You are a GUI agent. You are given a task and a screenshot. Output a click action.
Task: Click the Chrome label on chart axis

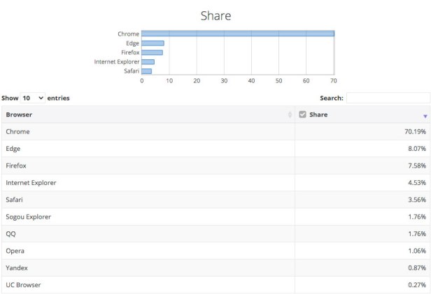click(x=128, y=34)
